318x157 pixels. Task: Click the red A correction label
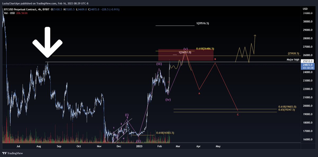pyautogui.click(x=199, y=93)
